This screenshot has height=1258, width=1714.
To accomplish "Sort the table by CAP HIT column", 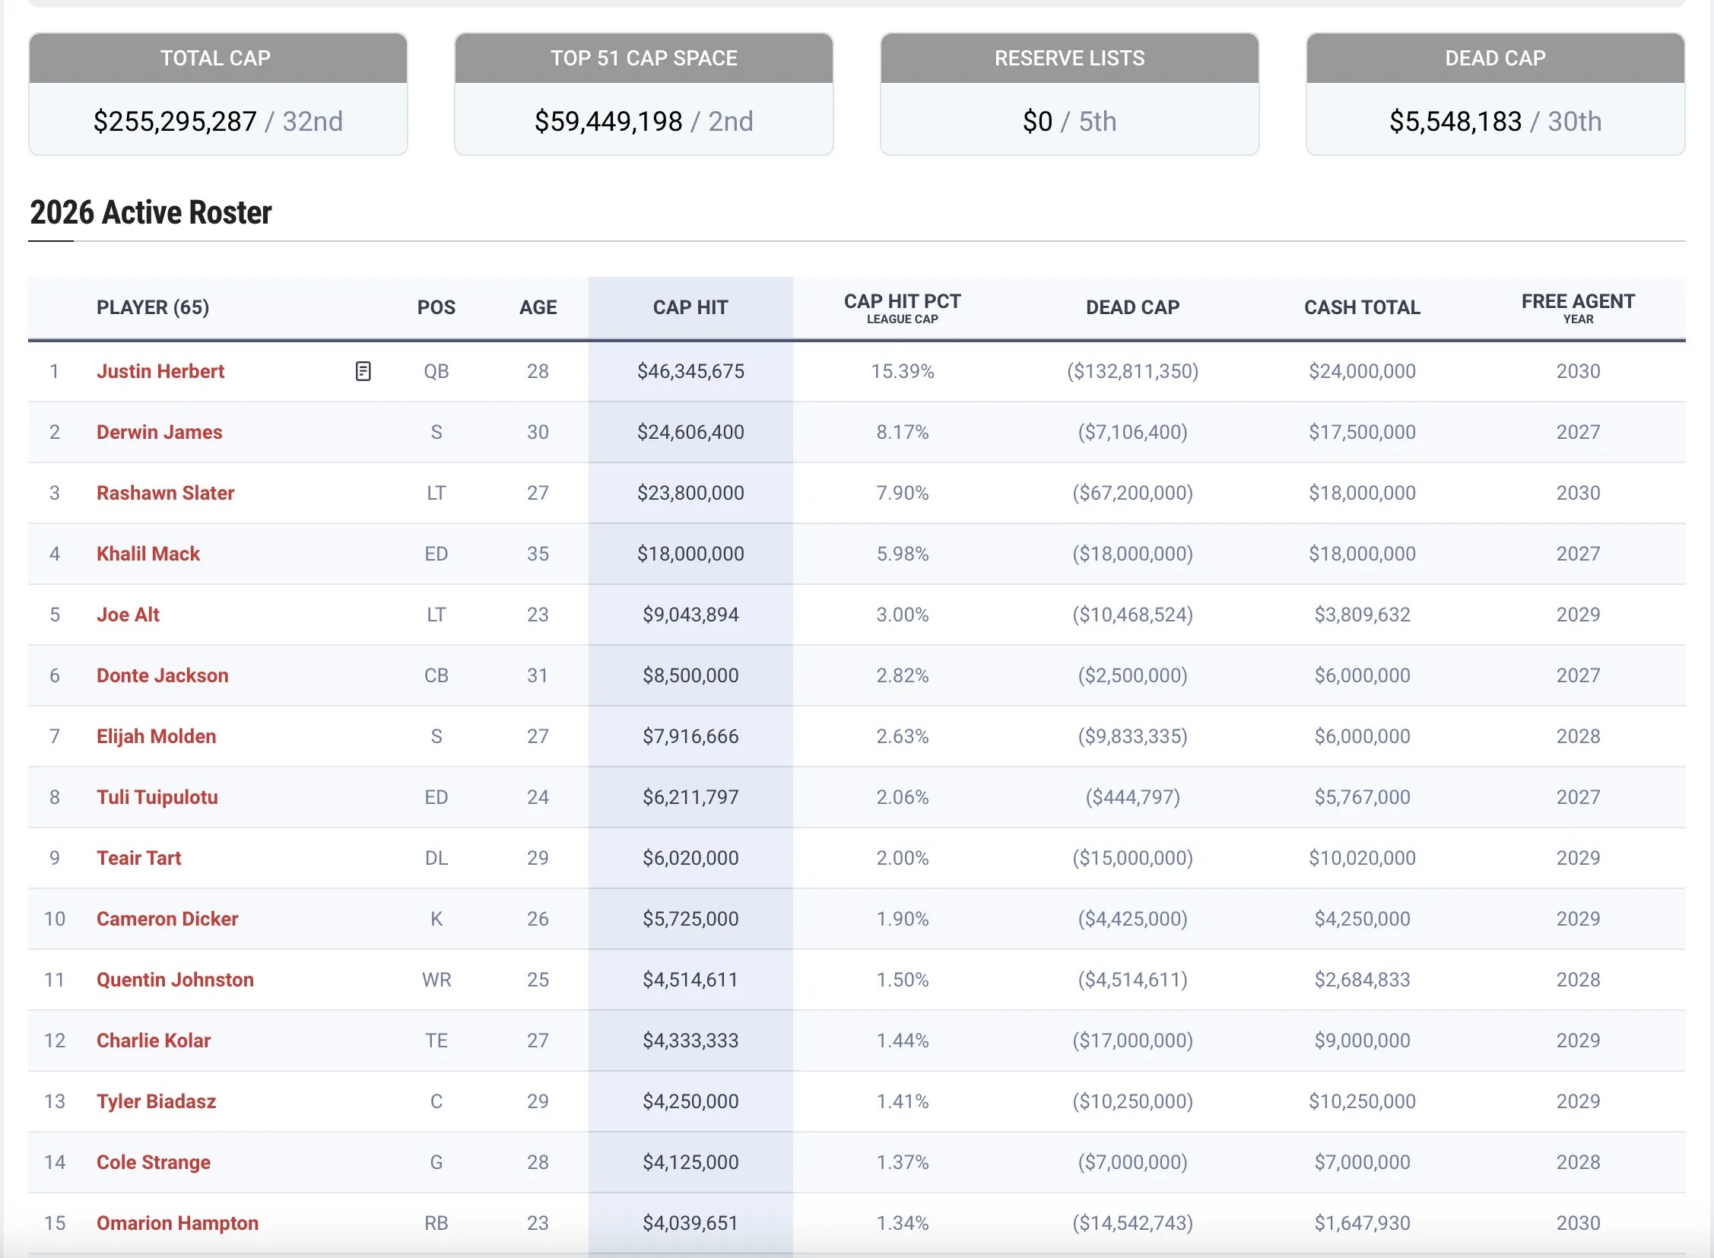I will tap(690, 307).
